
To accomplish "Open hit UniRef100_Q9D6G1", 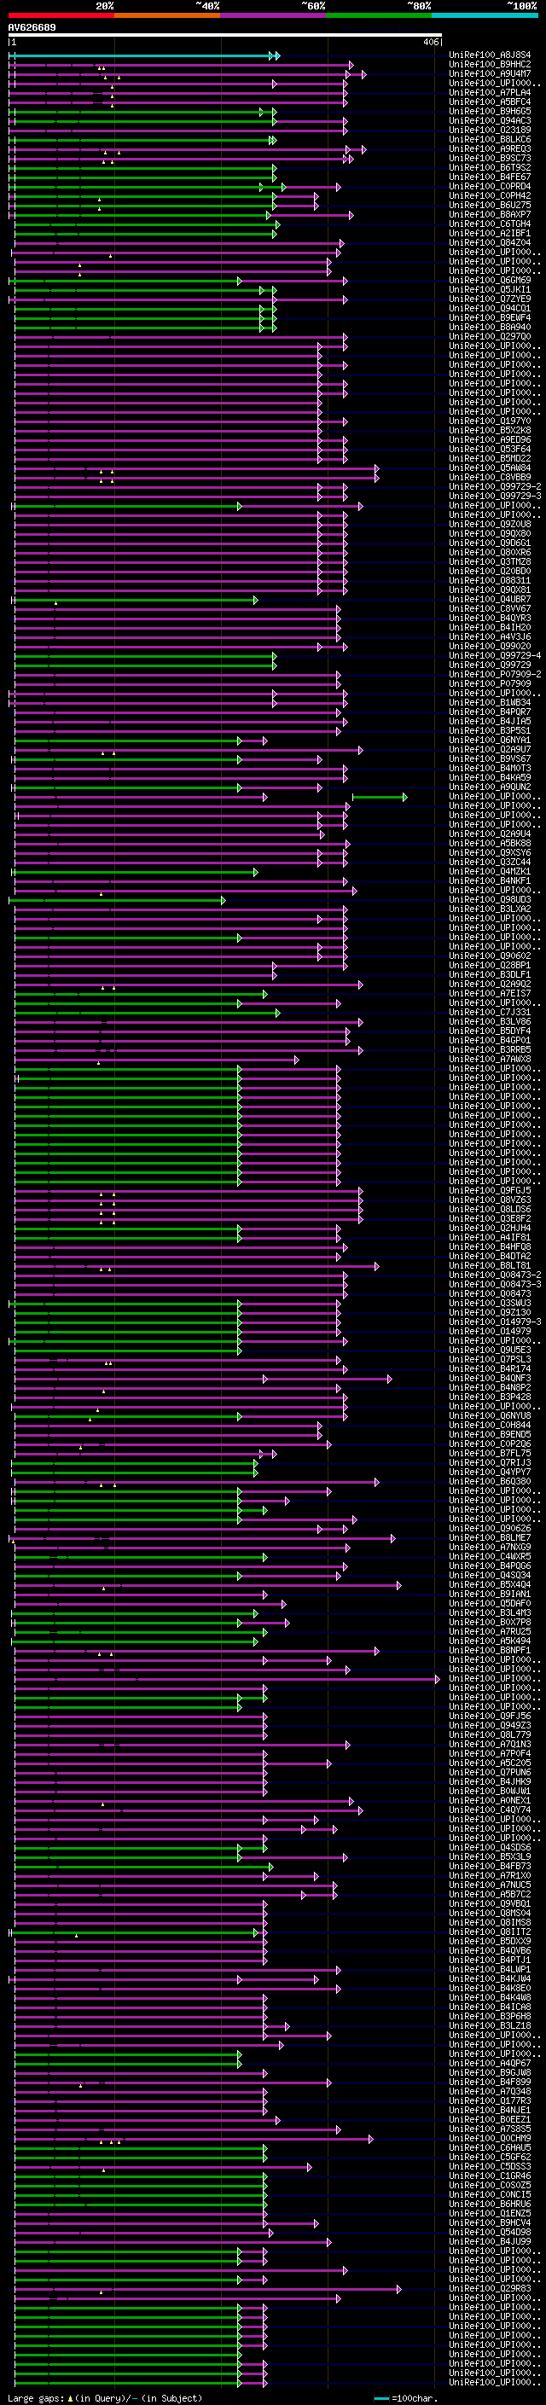I will pyautogui.click(x=490, y=543).
